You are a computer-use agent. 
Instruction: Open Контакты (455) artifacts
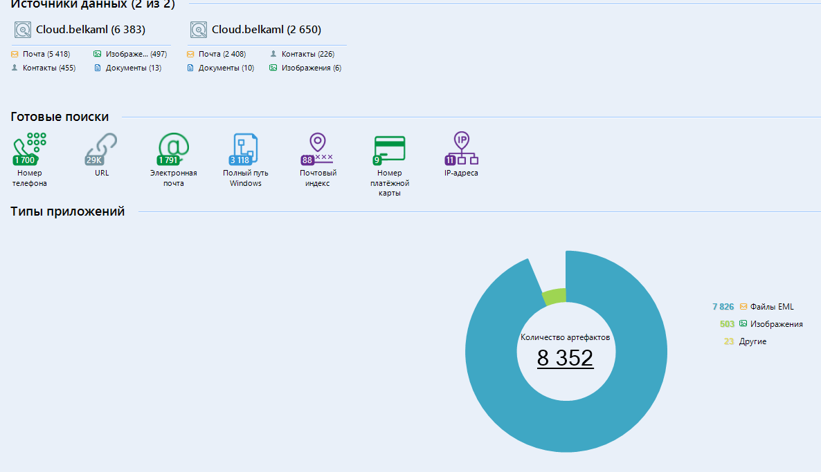pyautogui.click(x=49, y=68)
